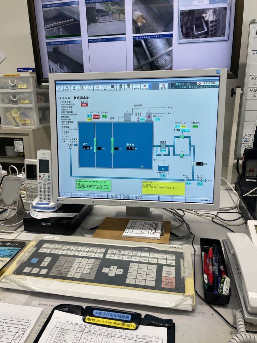The width and height of the screenshot is (257, 343).
Task: Select drainage pump 1 symbol
Action: [182, 137]
